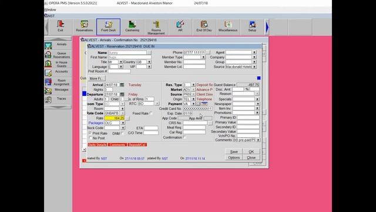This screenshot has height=212, width=376.
Task: Click the Nights input field
Action: tap(108, 90)
